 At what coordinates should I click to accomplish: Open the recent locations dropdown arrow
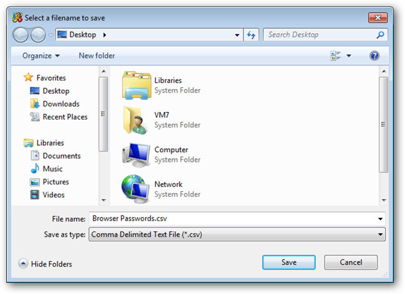coord(50,35)
